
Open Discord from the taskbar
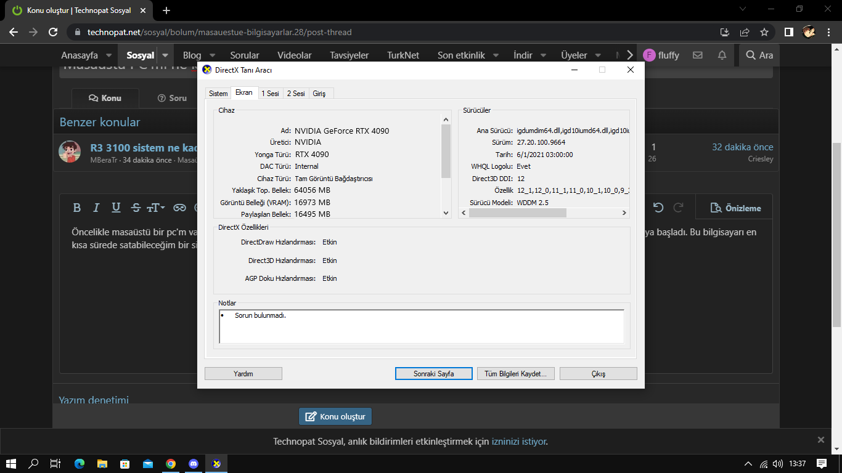(194, 463)
